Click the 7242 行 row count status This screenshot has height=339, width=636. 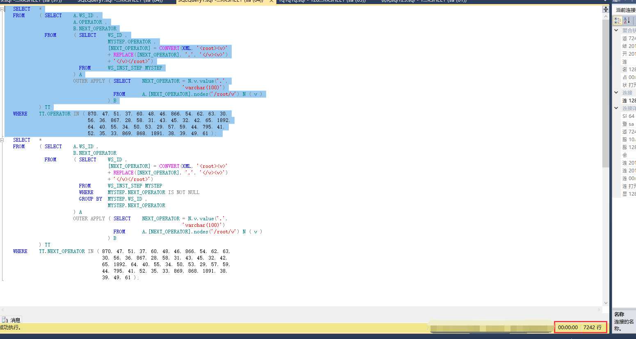pos(593,328)
